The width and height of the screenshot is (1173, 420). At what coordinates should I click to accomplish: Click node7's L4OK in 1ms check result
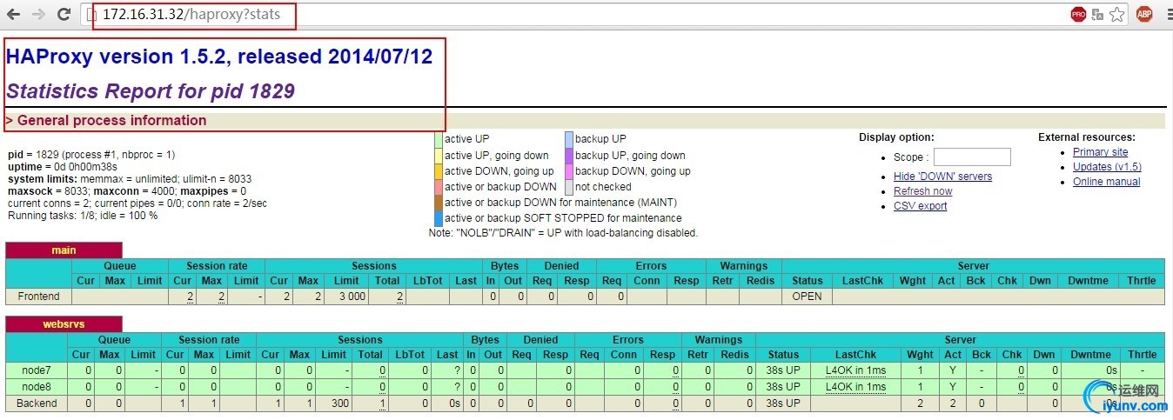click(856, 370)
